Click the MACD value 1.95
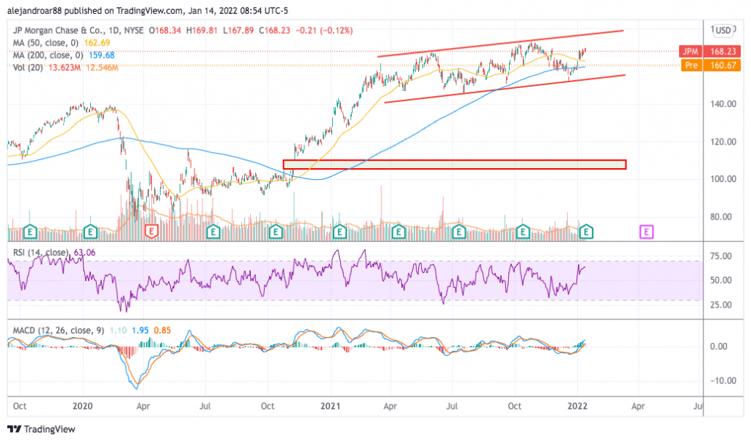The height and width of the screenshot is (442, 751). (140, 330)
